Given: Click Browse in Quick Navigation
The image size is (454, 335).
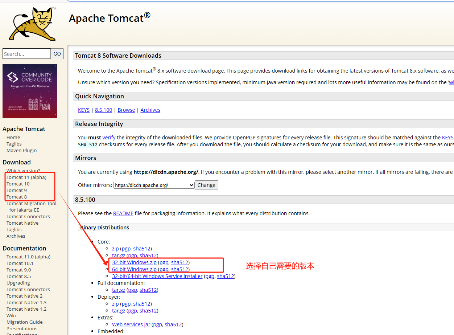Looking at the screenshot, I should [126, 110].
